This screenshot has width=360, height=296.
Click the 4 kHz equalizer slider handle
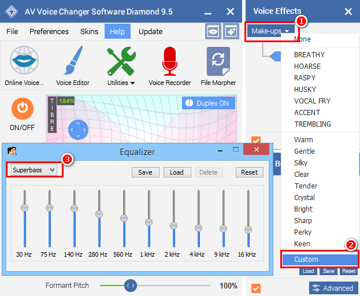pos(198,228)
